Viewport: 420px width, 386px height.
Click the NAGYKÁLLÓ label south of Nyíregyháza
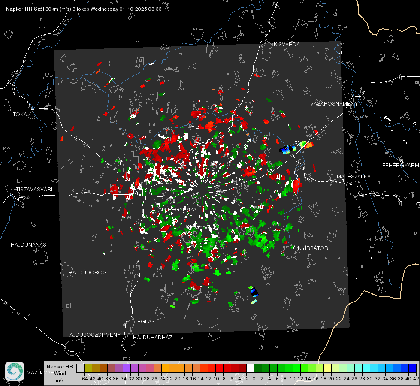coord(202,227)
